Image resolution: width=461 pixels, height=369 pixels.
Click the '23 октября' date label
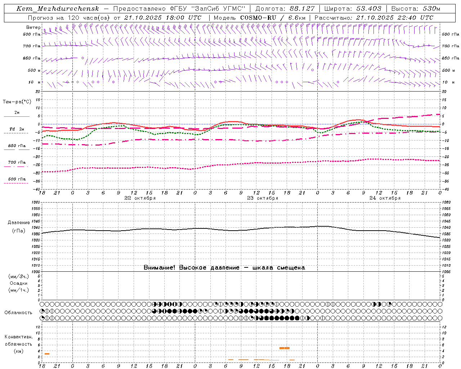tap(263, 198)
